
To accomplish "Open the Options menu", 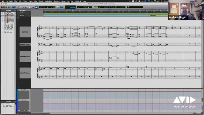I will (57, 1).
